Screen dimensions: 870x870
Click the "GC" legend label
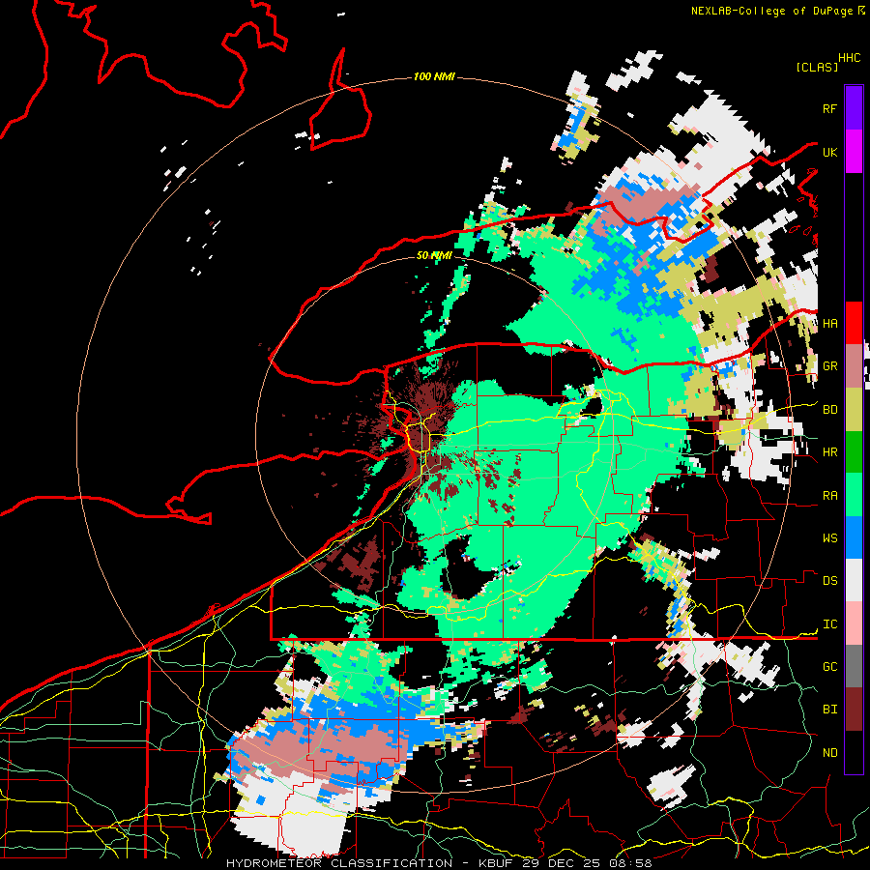830,666
